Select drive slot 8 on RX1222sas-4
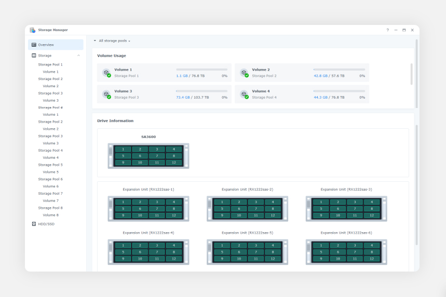Viewport: 446px width, 297px height. tap(174, 252)
